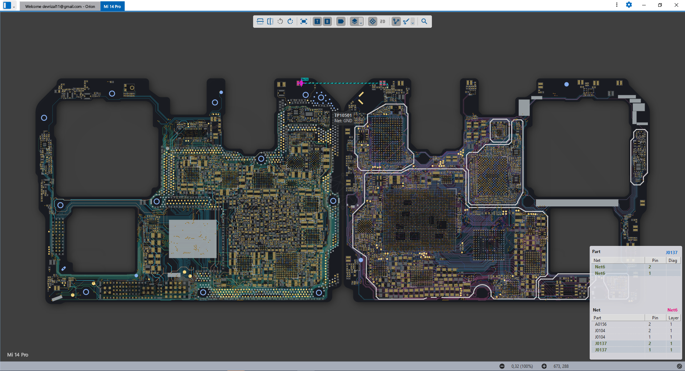Viewport: 685px width, 371px height.
Task: Select the Net6 pin 1 row
Action: (636, 273)
